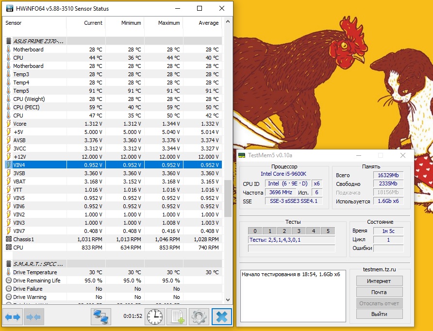Click the 0:01:52 elapsed time display

pos(133,316)
